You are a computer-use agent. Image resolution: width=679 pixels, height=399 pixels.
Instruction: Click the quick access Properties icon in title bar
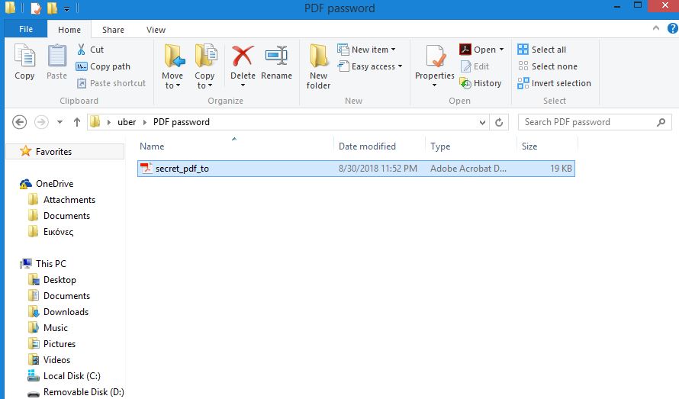pyautogui.click(x=36, y=8)
